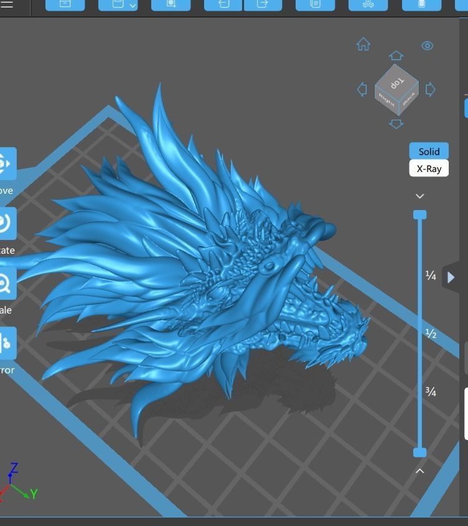Click the up chevron below the layer slider
This screenshot has width=468, height=526.
(419, 471)
